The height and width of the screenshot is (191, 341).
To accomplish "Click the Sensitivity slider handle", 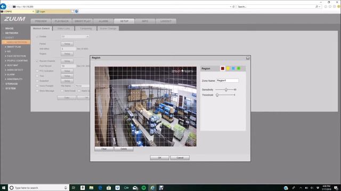I will [x=226, y=90].
